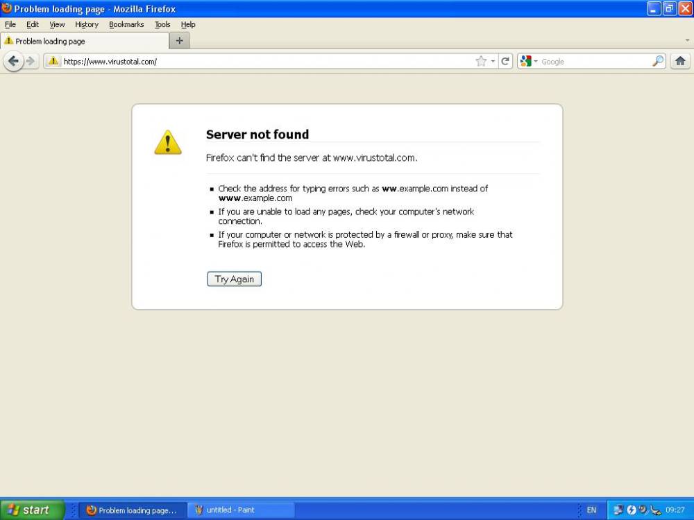This screenshot has width=694, height=520.
Task: Click the Forward arrow navigation button
Action: point(31,61)
